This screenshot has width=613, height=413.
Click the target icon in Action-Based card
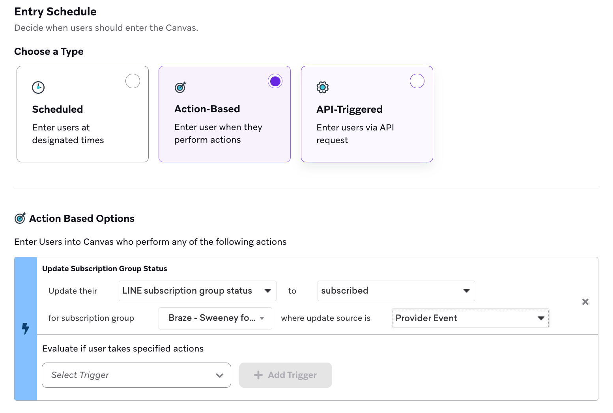[x=180, y=87]
